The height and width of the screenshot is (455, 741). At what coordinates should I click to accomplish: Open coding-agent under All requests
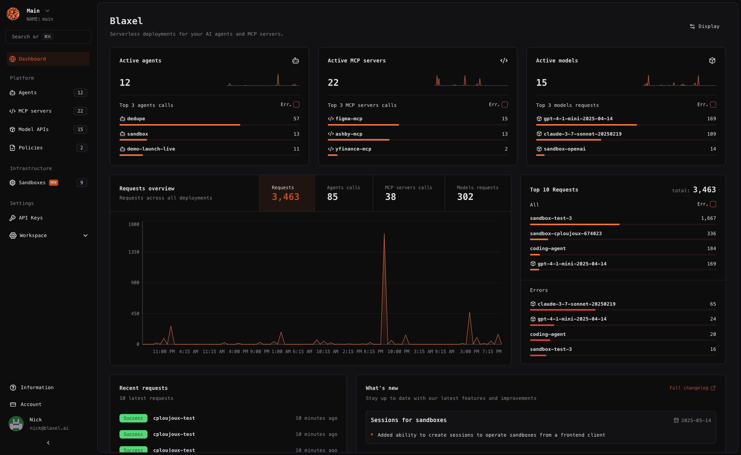coord(623,250)
